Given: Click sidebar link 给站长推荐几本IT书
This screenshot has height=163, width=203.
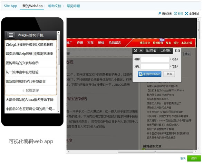Looking at the screenshot, I should 157,99.
